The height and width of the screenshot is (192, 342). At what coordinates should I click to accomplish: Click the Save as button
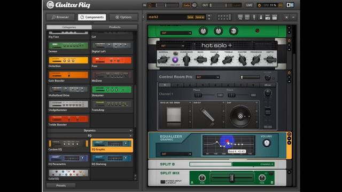pos(200,17)
